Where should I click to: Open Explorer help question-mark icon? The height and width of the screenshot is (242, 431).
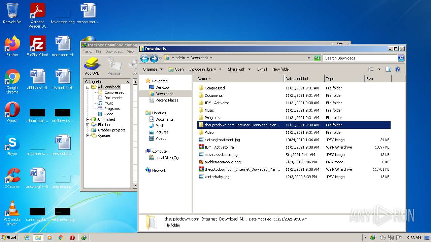tap(397, 69)
